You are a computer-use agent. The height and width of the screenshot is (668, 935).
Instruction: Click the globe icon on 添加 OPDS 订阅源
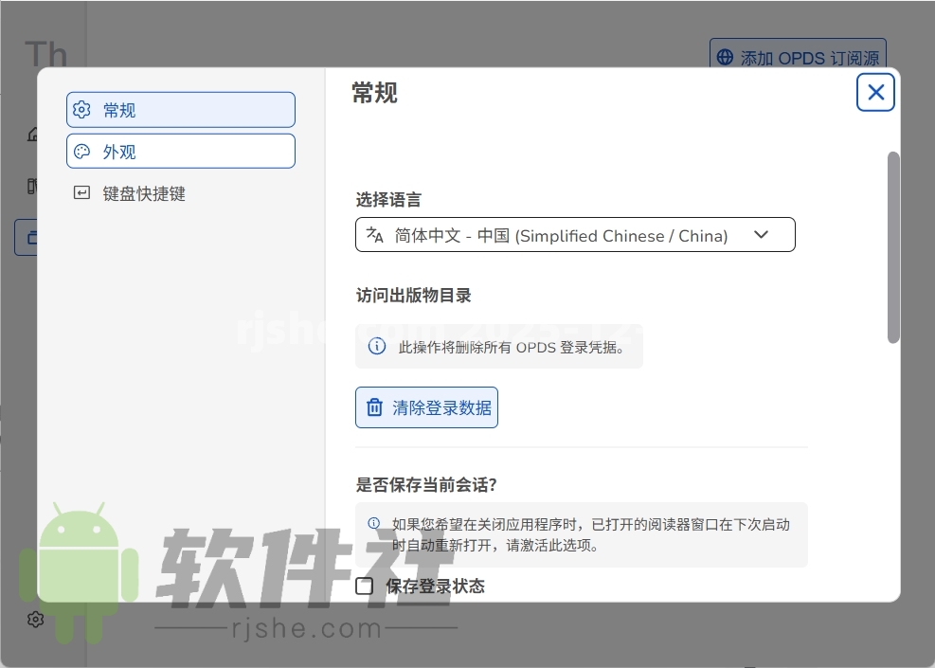725,58
